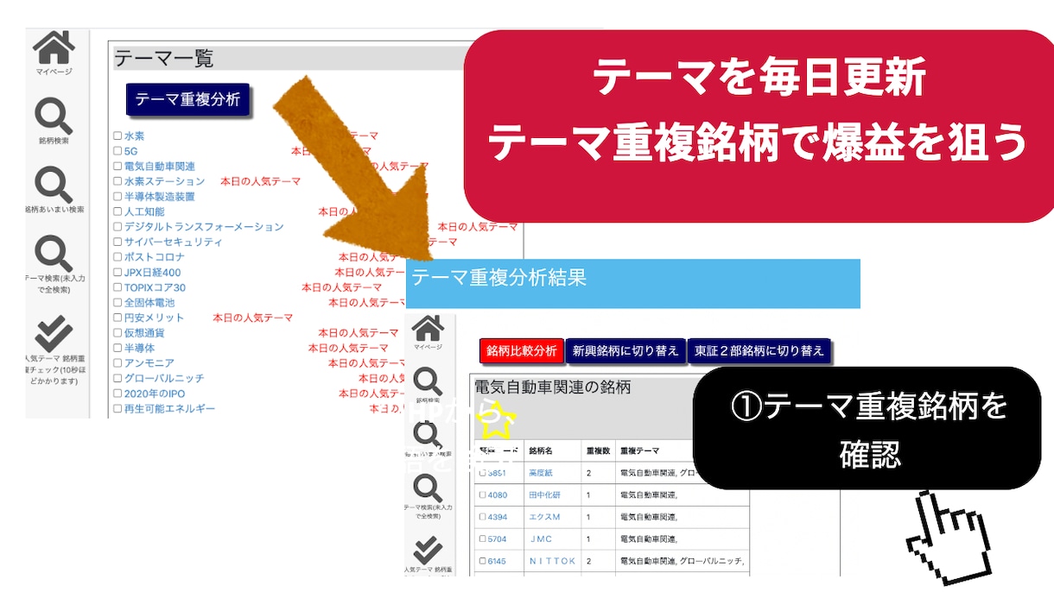Open the JMC stock name link
This screenshot has width=1054, height=592.
541,538
